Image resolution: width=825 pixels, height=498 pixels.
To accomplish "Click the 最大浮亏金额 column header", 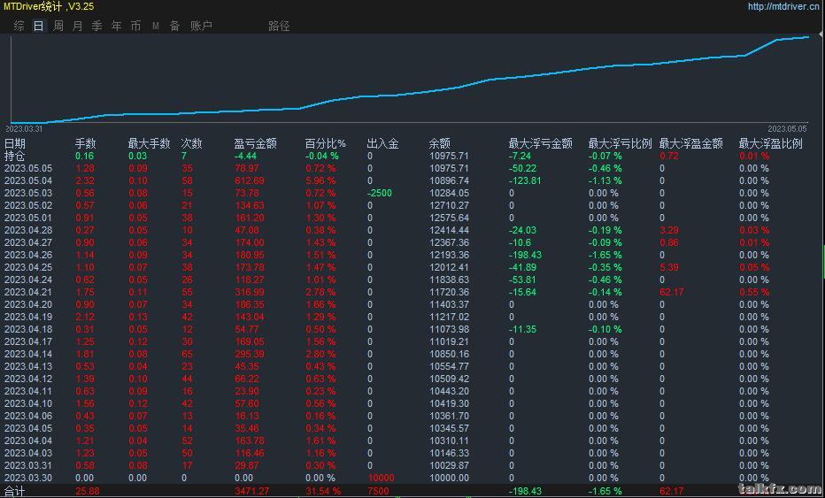I will (x=540, y=143).
